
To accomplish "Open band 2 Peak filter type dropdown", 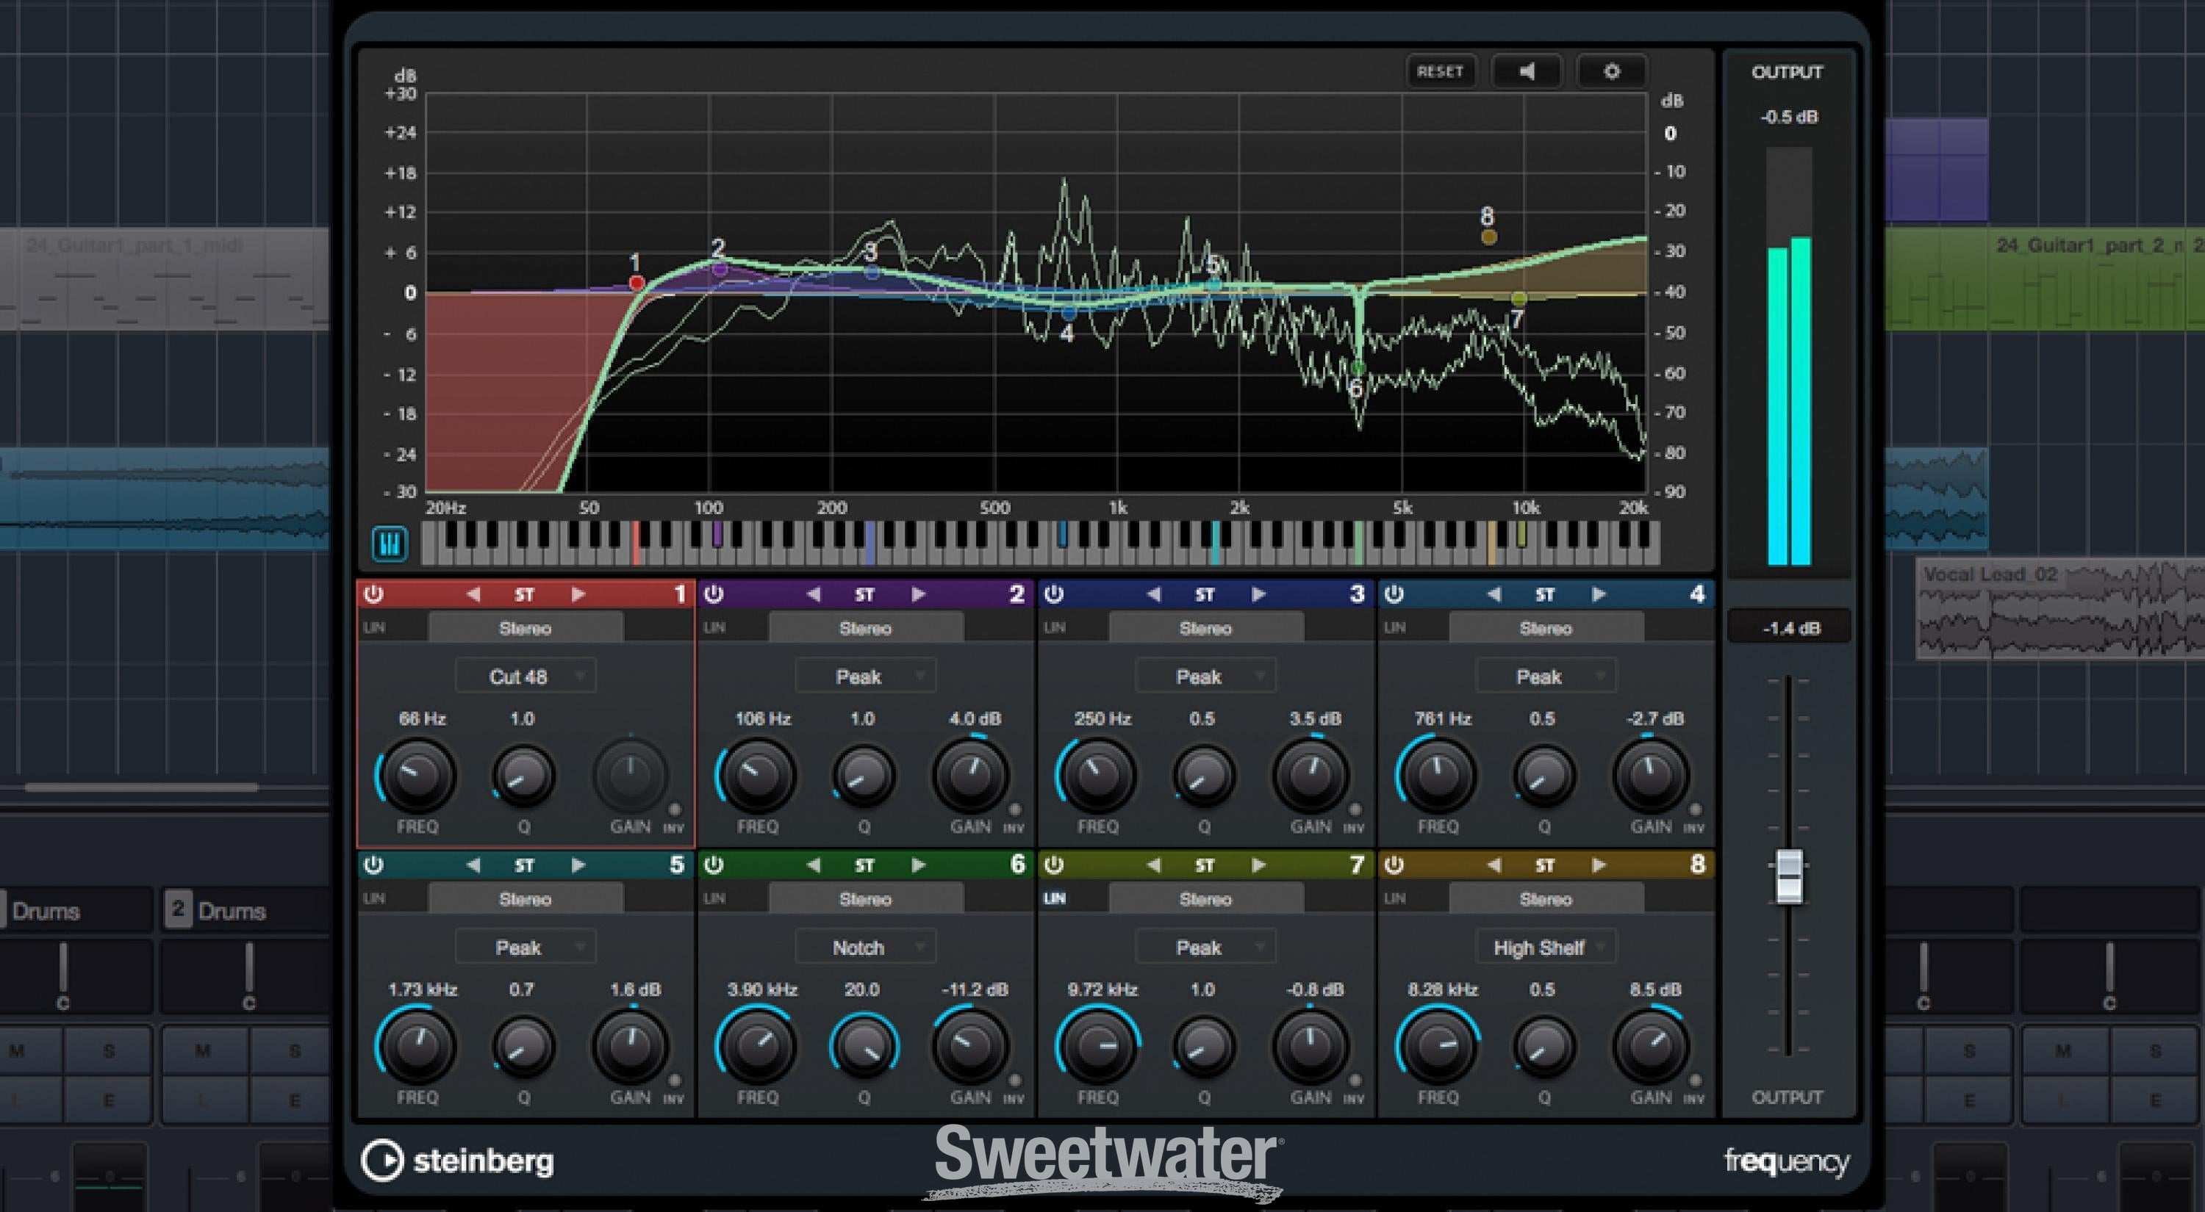I will [x=865, y=677].
